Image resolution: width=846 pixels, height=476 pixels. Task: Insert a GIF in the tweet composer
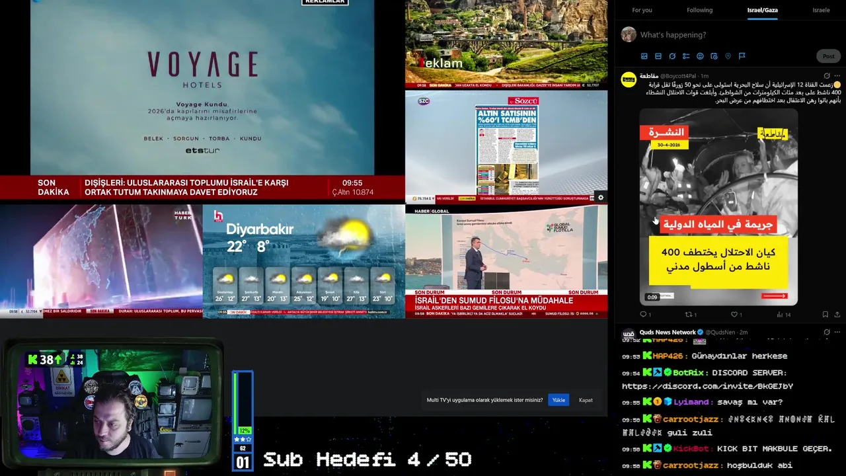(658, 56)
